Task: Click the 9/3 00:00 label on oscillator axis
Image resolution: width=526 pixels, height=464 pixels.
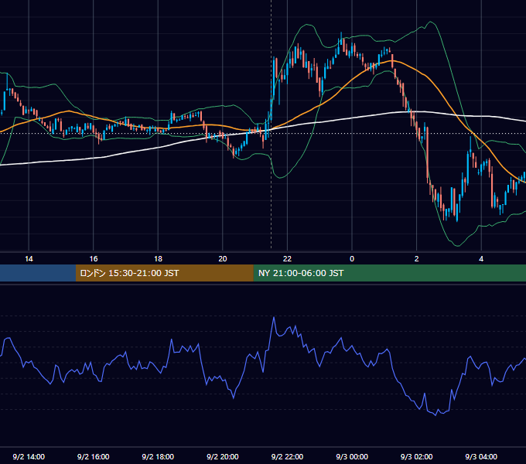Action: pos(352,456)
